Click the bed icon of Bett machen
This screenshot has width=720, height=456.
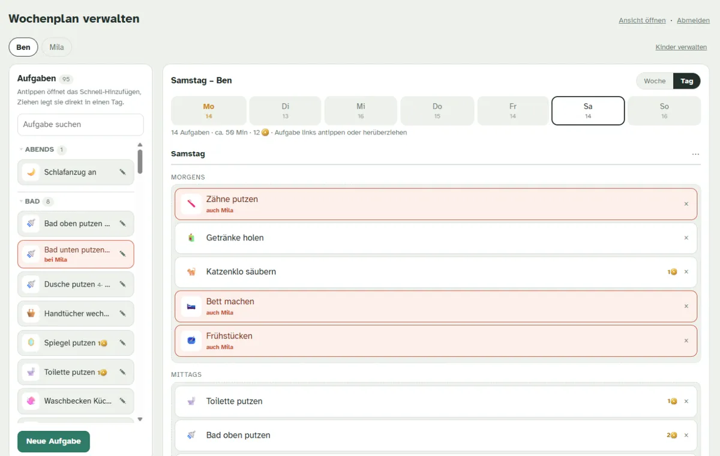tap(191, 306)
